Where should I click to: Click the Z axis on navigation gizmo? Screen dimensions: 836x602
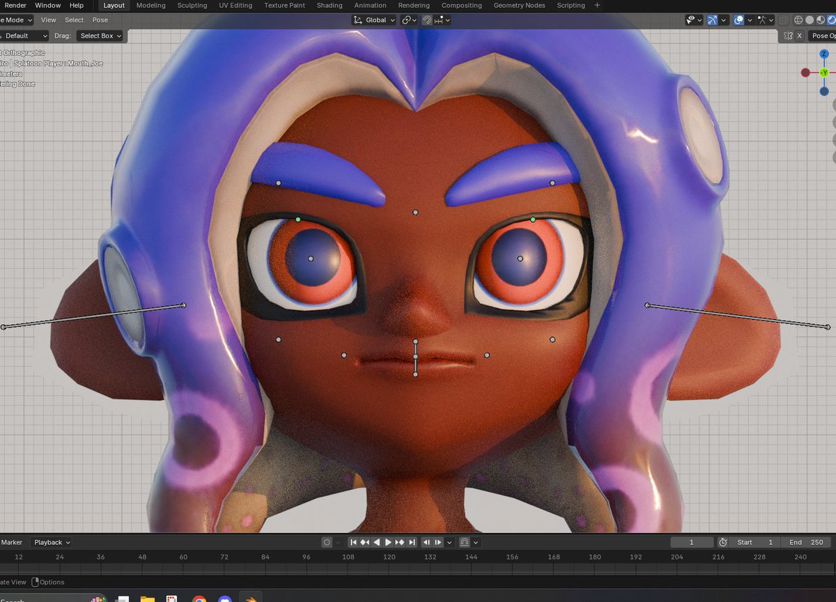(x=824, y=53)
